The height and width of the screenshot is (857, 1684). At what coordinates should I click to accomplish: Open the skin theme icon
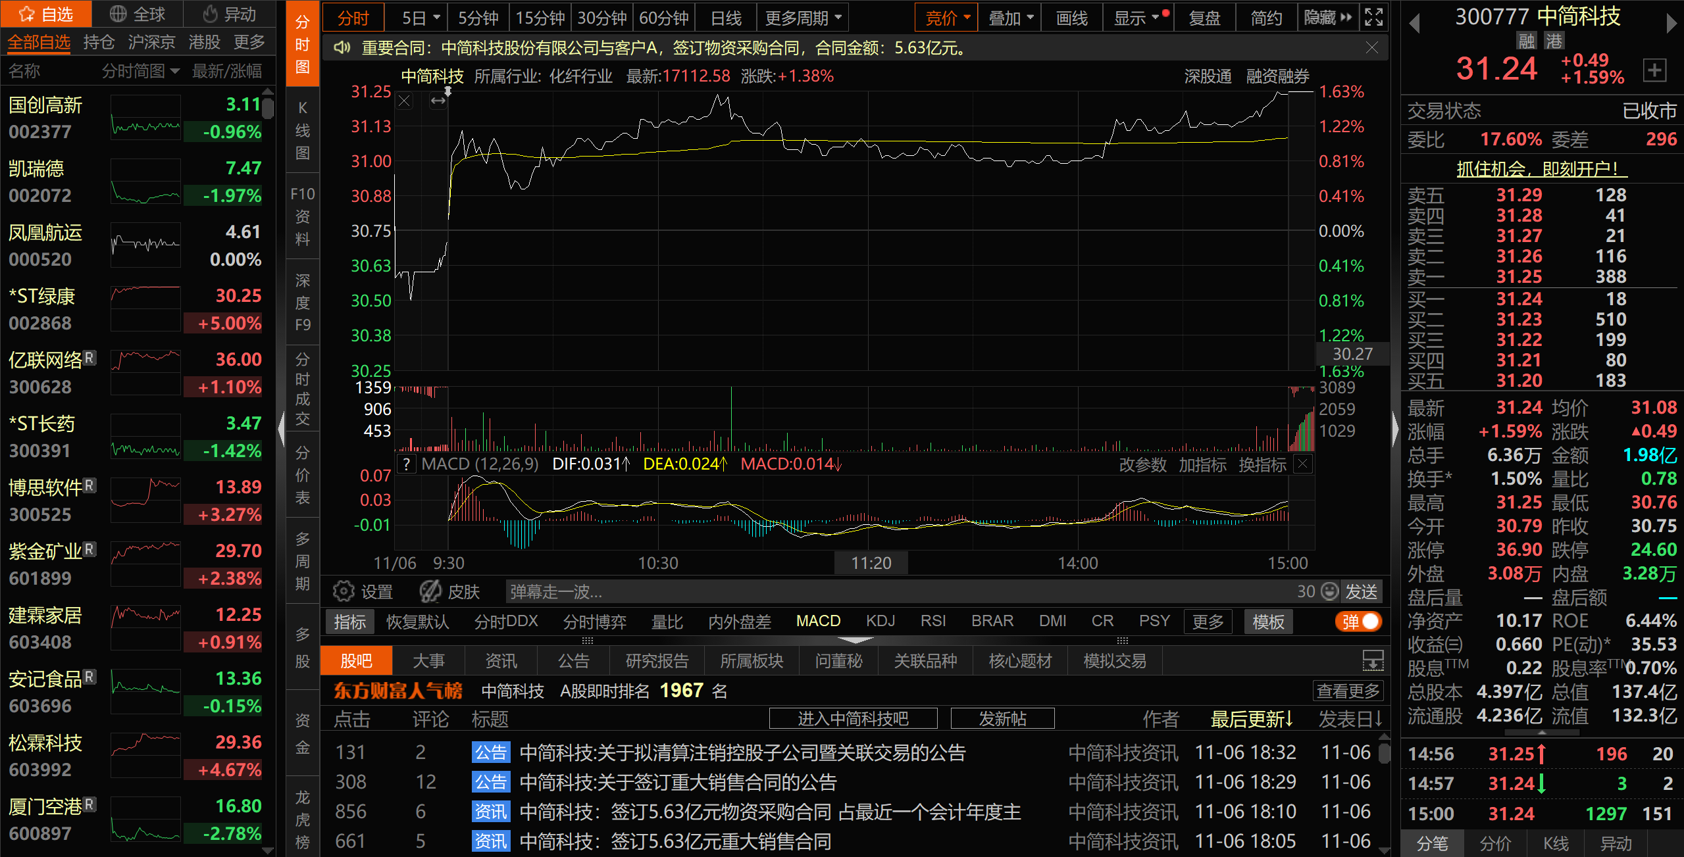431,591
